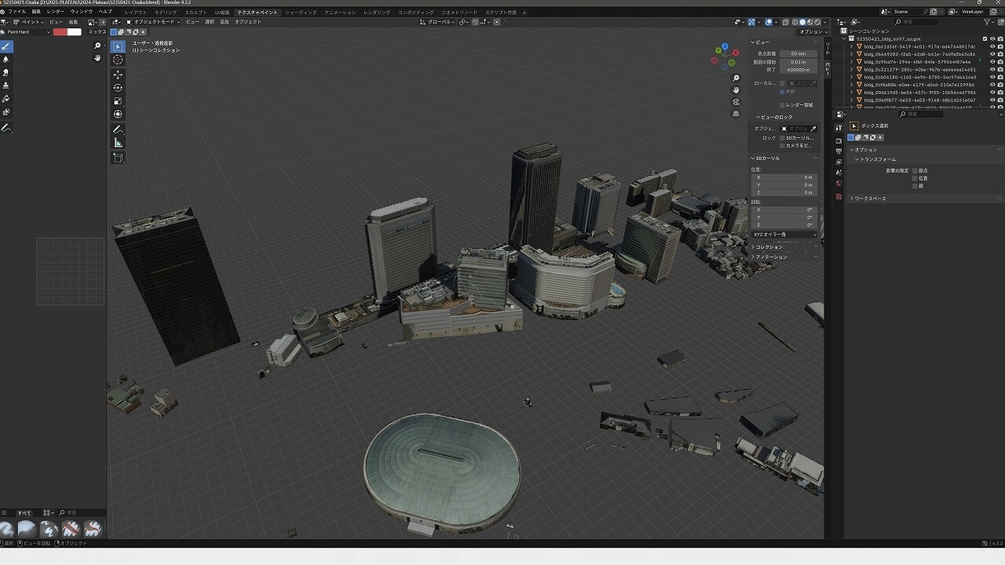Click the 焦点距離 50 mm field
The image size is (1005, 565).
(798, 53)
